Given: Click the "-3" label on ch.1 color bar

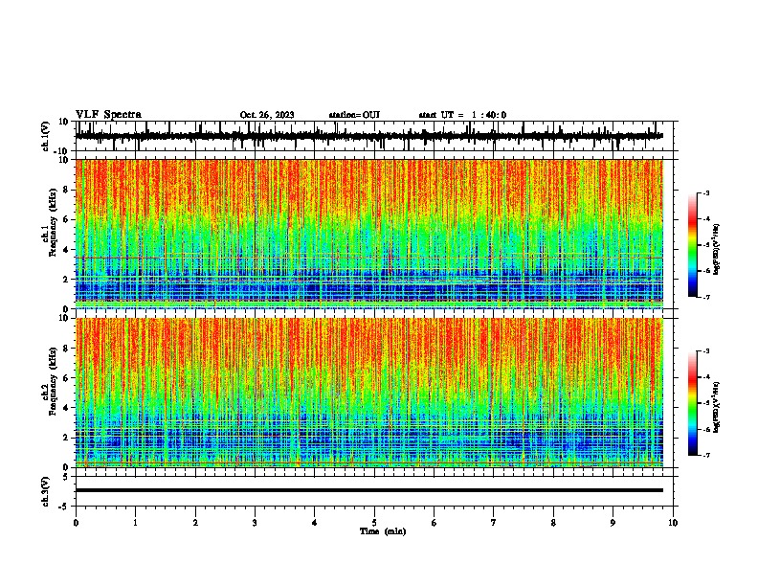Looking at the screenshot, I should tap(706, 193).
